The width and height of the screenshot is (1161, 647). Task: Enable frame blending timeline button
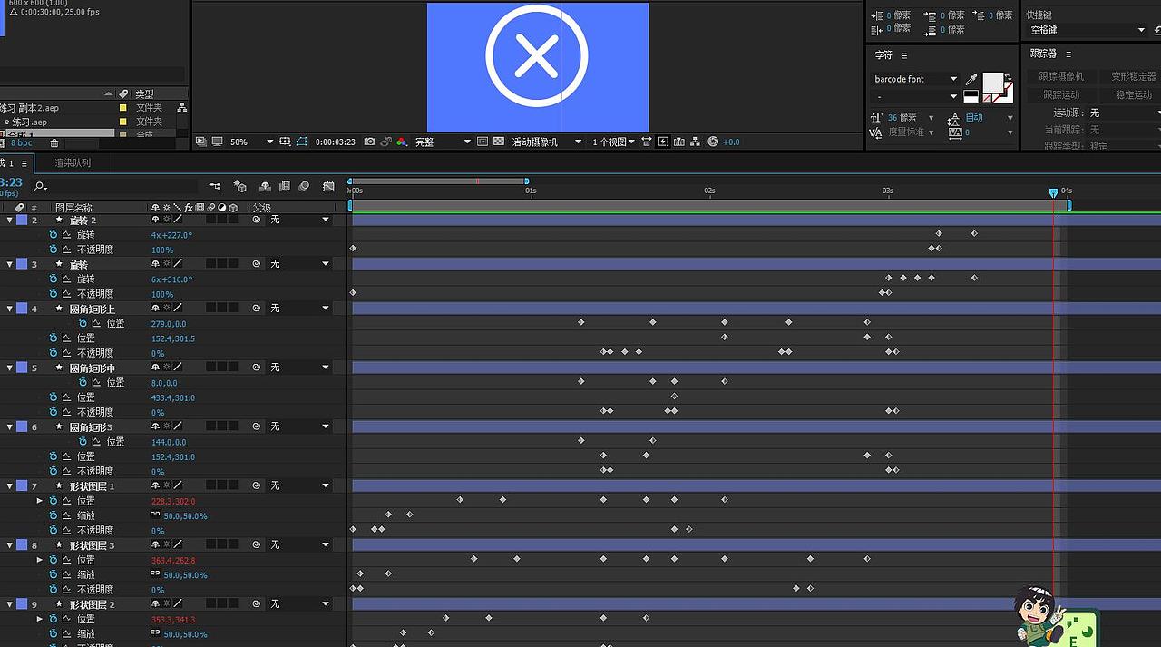tap(285, 186)
